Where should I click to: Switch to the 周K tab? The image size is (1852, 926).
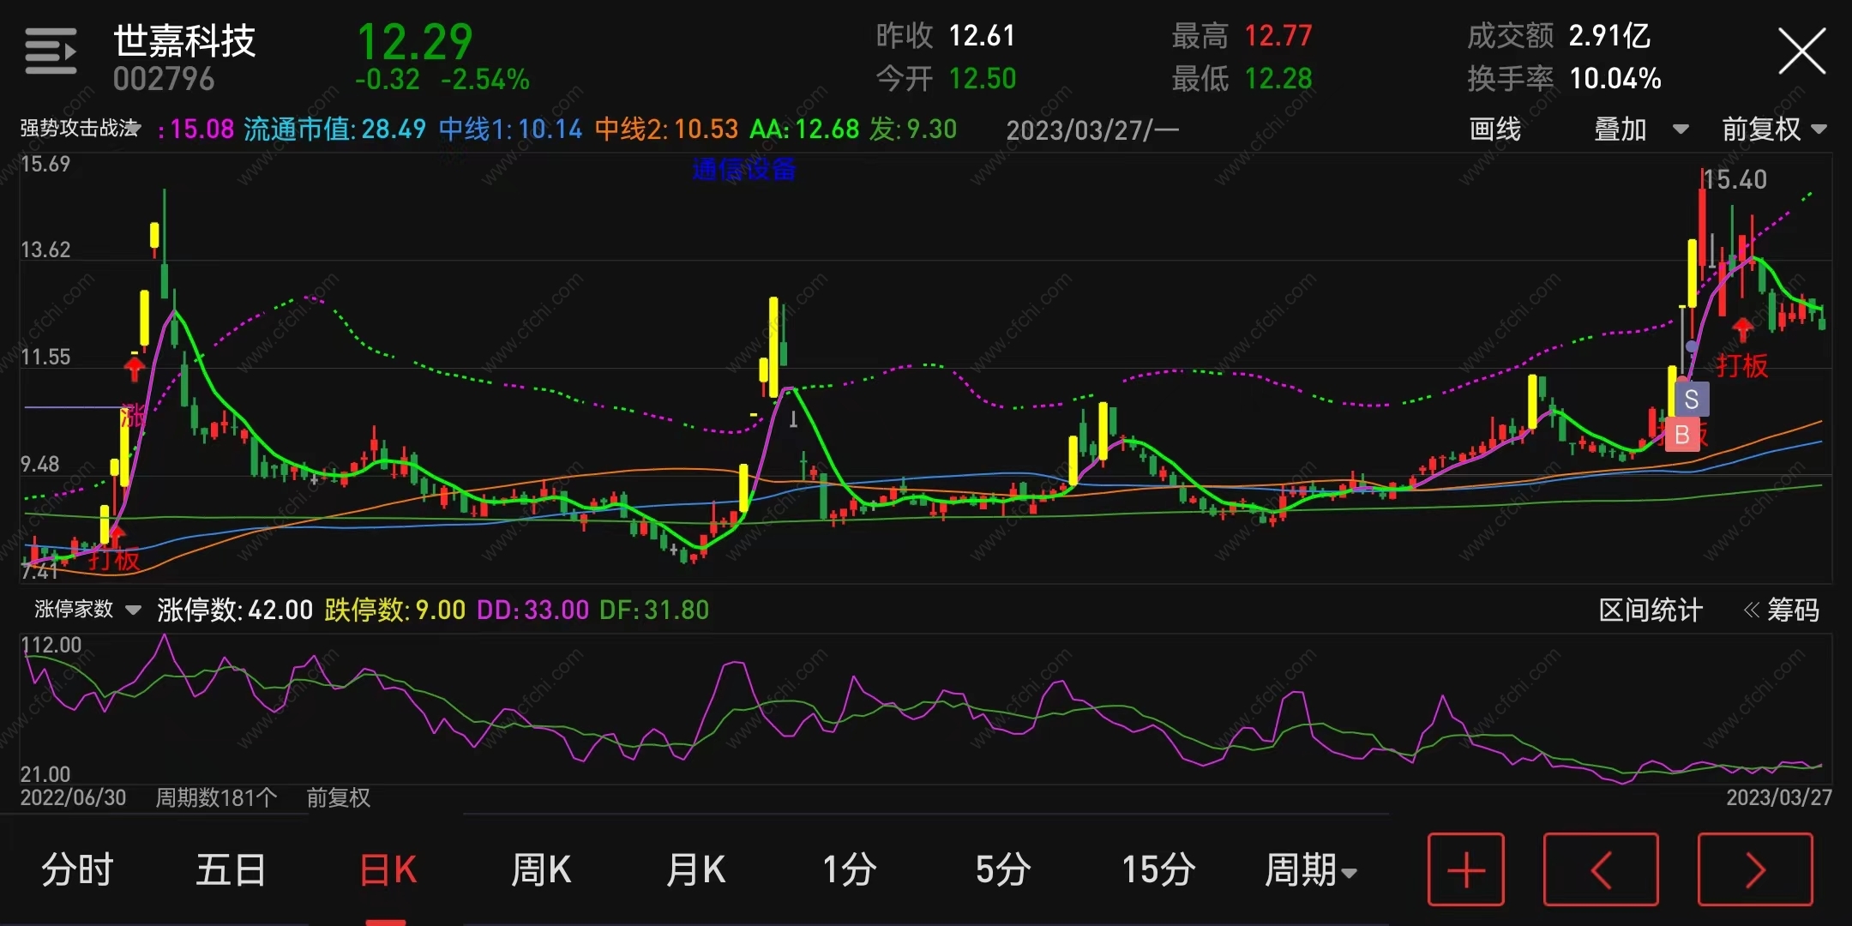(540, 869)
